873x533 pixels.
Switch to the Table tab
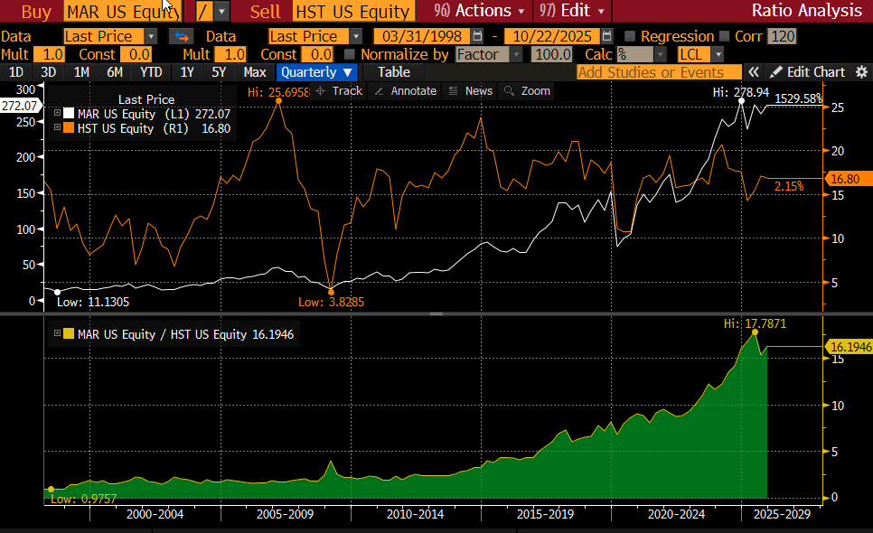393,72
